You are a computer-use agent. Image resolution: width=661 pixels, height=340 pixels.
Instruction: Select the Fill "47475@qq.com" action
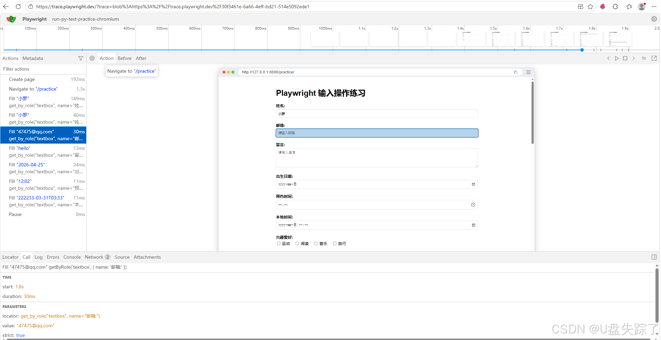click(x=43, y=135)
